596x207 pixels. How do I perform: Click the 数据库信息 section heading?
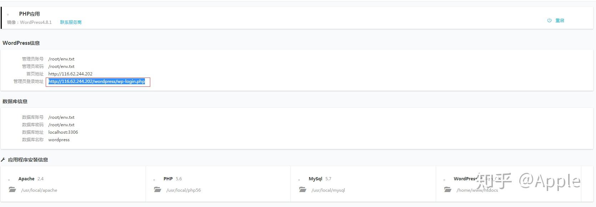(x=15, y=101)
